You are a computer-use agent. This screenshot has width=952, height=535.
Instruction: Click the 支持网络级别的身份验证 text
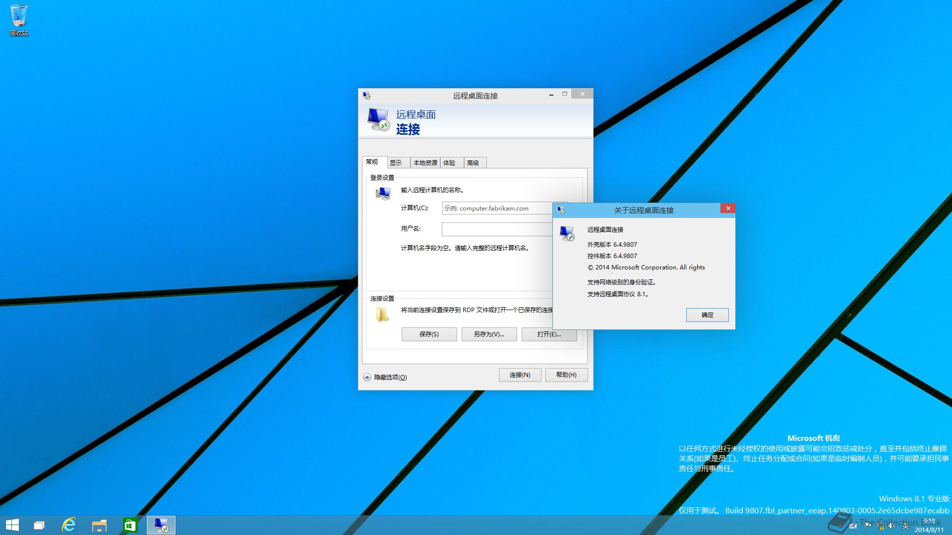[x=622, y=282]
